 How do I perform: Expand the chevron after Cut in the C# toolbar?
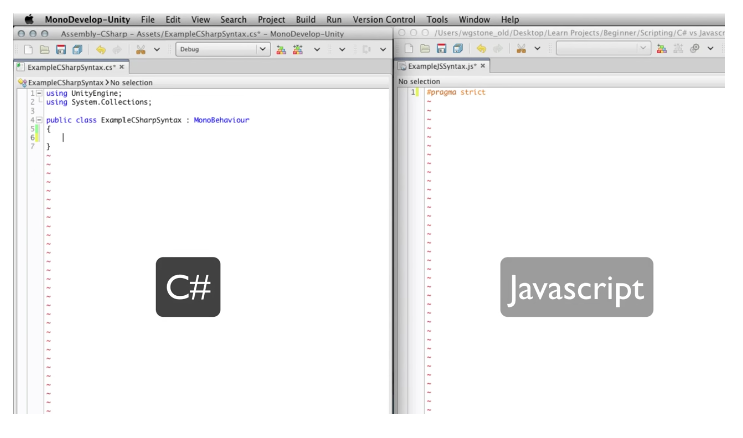coord(157,49)
